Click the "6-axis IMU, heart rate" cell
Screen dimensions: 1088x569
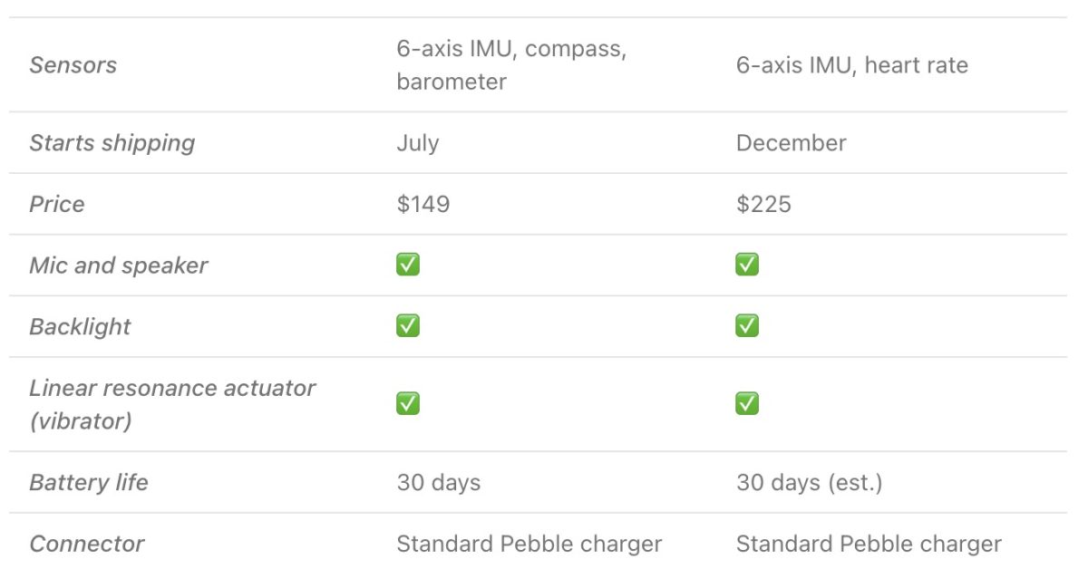click(851, 65)
